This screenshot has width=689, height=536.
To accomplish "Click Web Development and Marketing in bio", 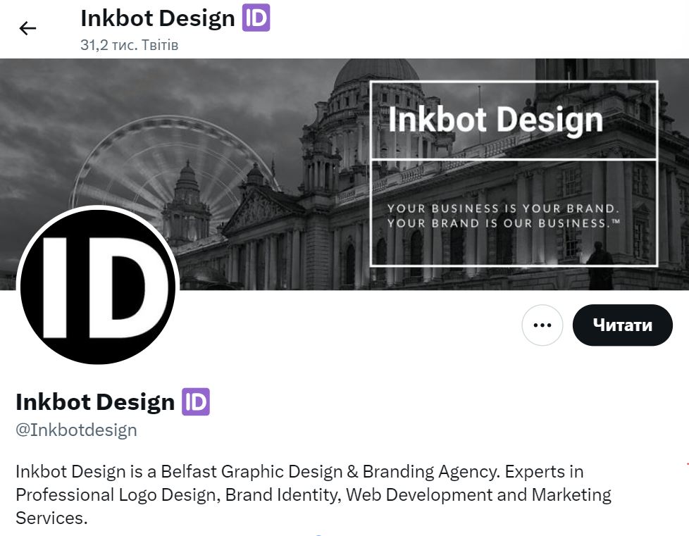I will (478, 494).
